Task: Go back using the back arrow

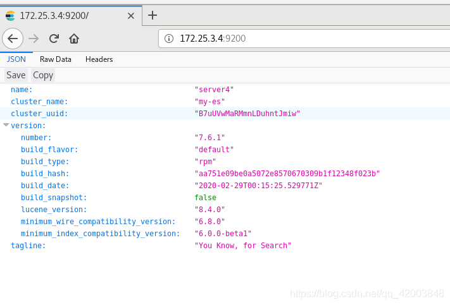Action: [13, 39]
